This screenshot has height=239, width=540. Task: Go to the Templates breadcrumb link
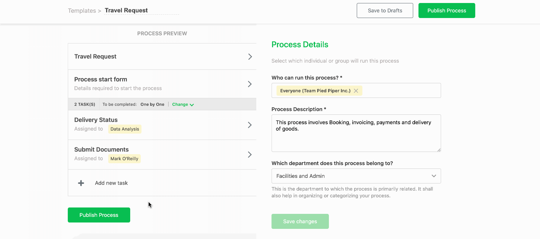tap(82, 11)
